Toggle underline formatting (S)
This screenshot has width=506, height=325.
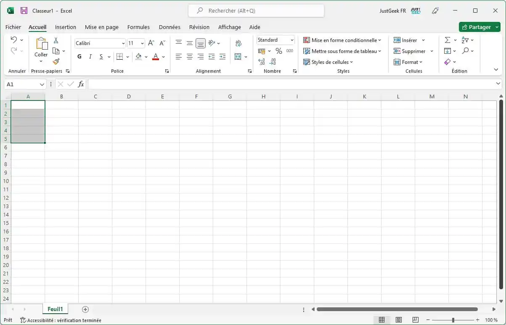point(101,56)
